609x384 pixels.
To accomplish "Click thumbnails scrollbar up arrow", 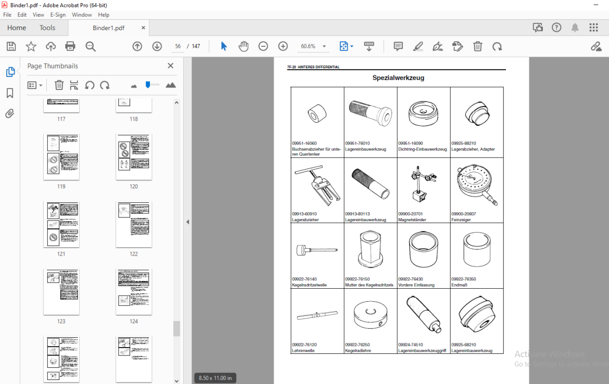I will click(177, 103).
